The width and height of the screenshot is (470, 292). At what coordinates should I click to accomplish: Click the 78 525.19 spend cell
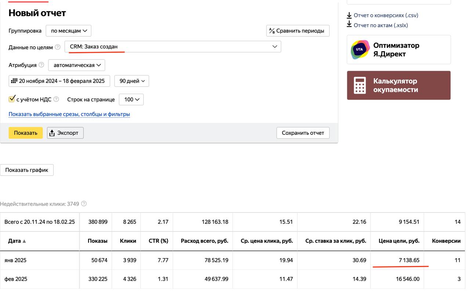coord(216,260)
